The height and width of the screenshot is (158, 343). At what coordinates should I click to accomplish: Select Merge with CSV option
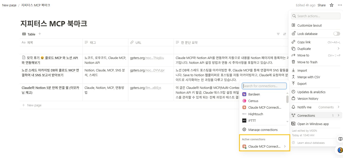point(316,77)
